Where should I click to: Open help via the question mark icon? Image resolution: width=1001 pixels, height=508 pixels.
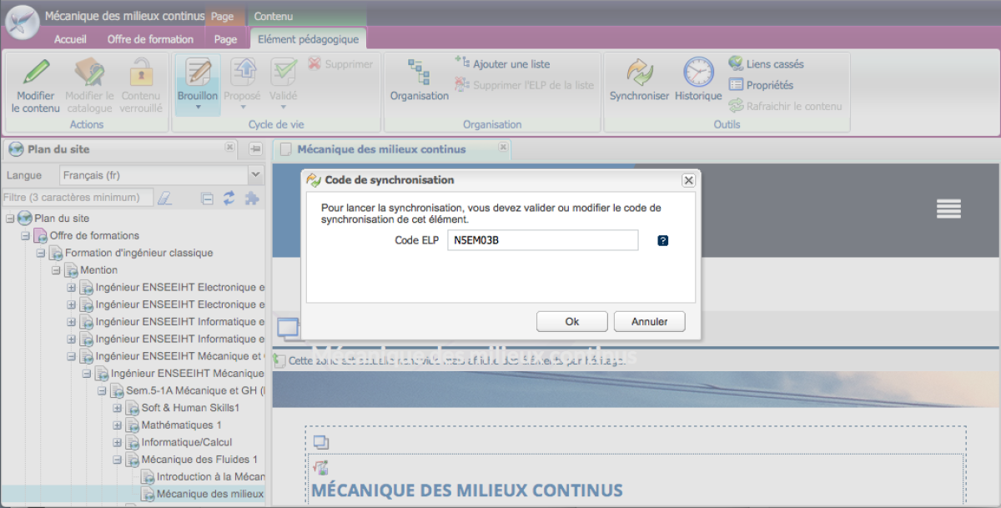coord(661,240)
